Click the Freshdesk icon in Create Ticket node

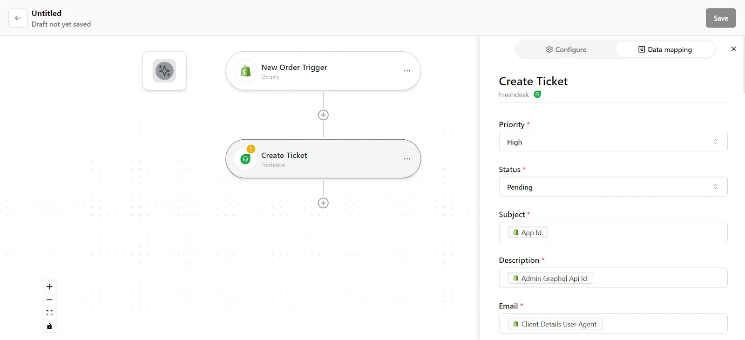(x=245, y=159)
